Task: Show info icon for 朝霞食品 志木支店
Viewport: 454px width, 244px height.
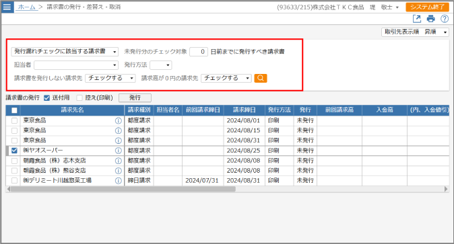Action: tap(118, 161)
